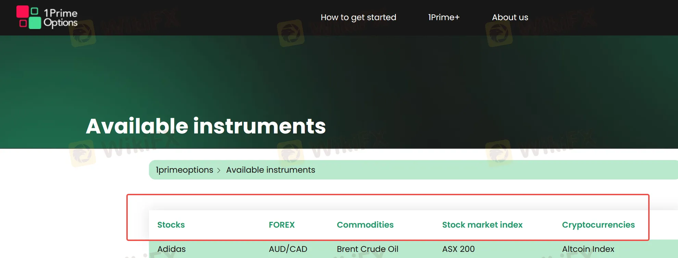
Task: Select the FOREX column header
Action: point(281,225)
